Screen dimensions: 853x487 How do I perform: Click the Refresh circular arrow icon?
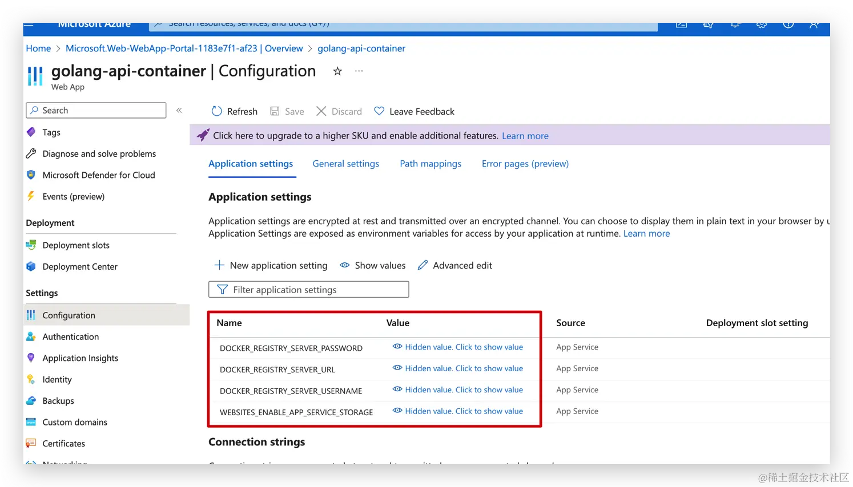point(216,111)
